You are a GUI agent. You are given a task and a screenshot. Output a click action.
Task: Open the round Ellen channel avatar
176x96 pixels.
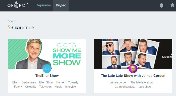point(47,69)
